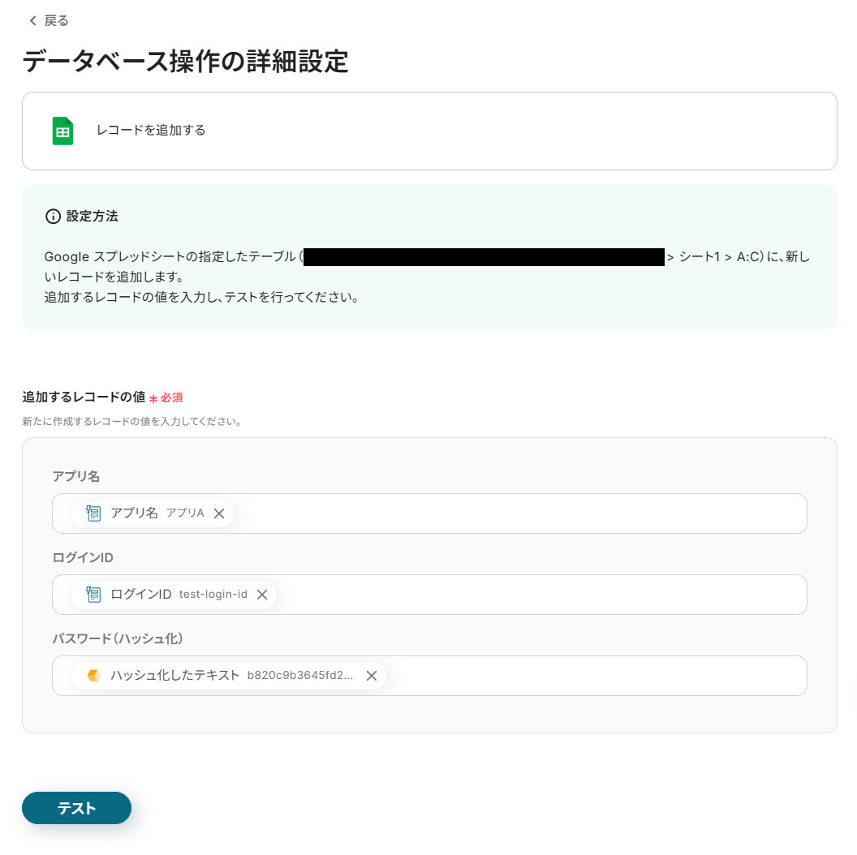Click the form icon in アプリ名 chip

[x=93, y=513]
